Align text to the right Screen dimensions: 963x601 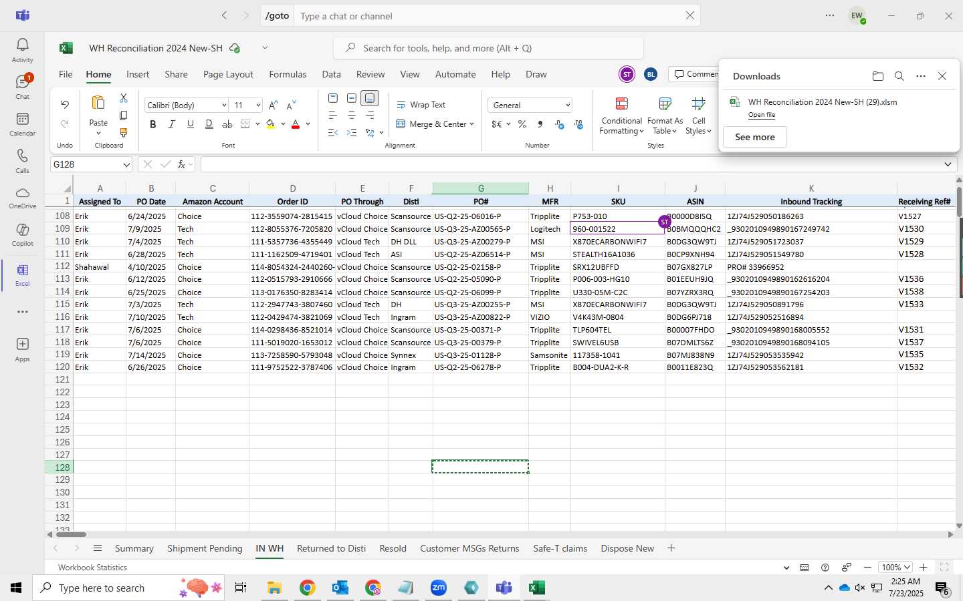tap(370, 116)
